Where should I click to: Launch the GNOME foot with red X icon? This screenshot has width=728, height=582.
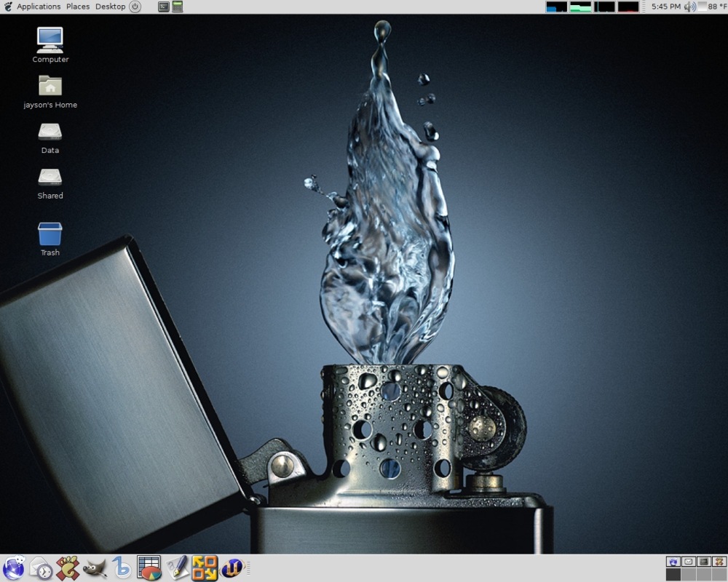(x=68, y=567)
